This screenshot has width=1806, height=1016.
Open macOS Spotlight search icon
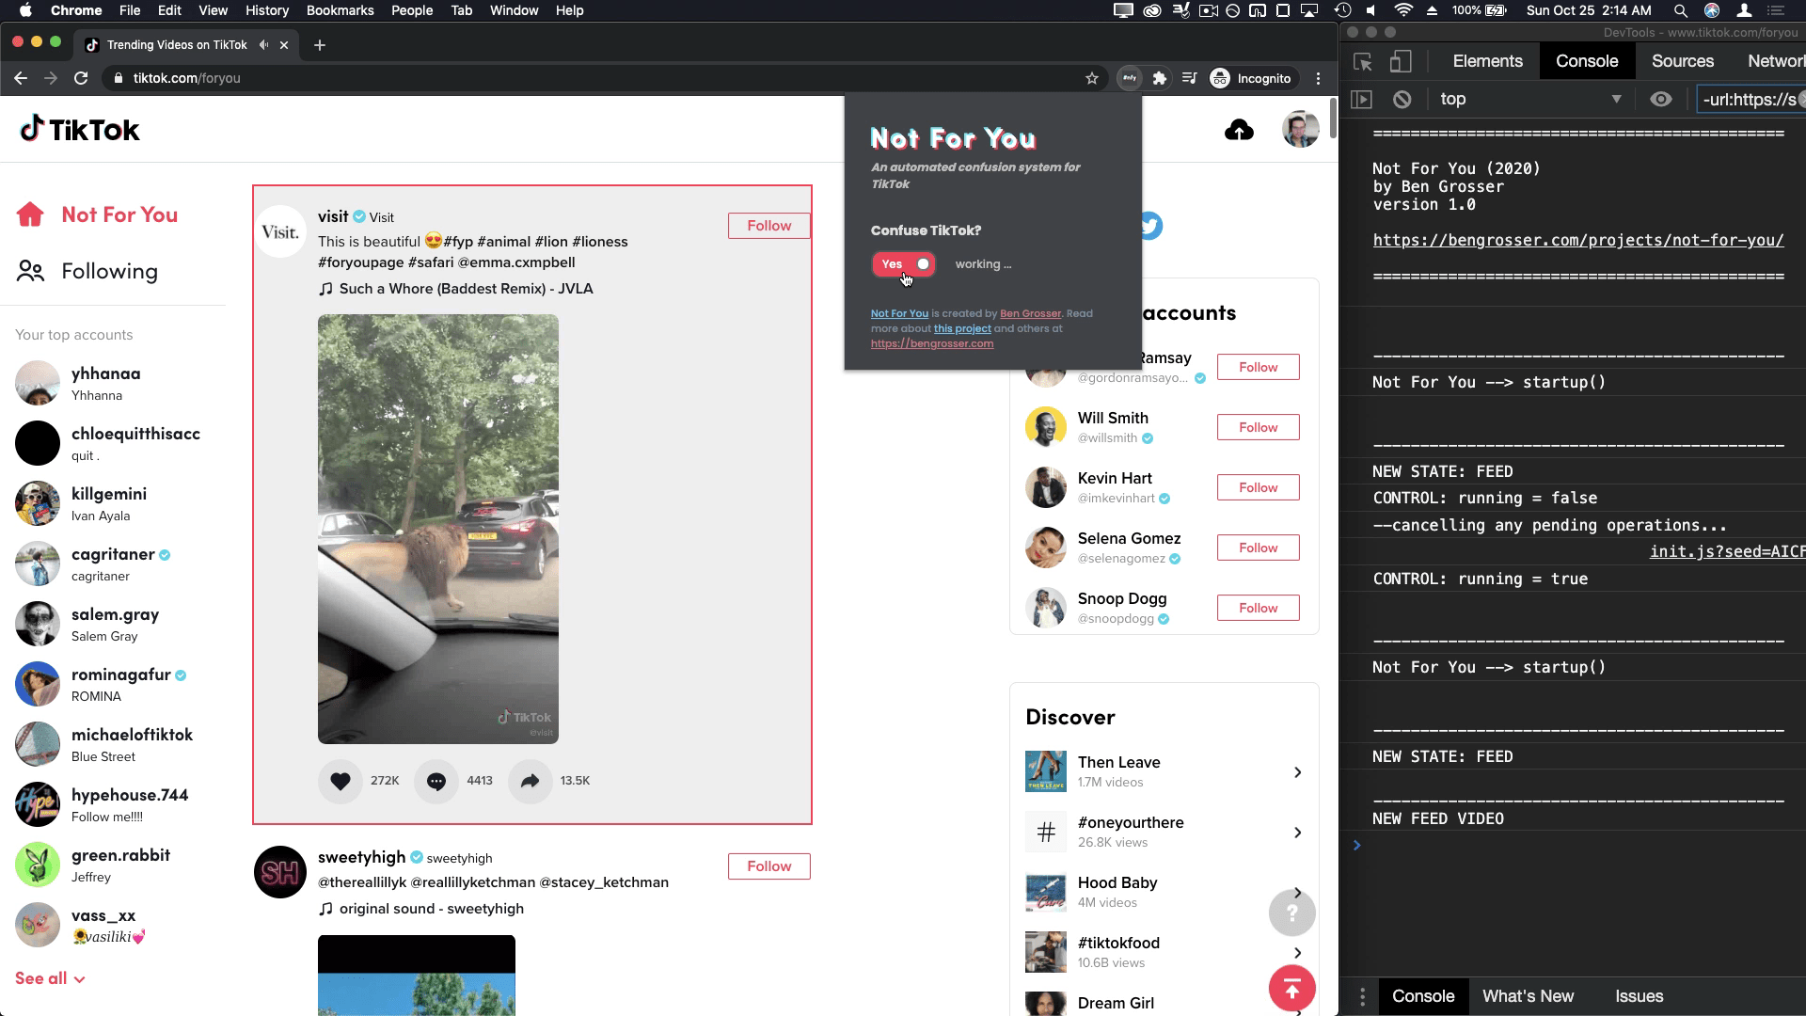point(1680,10)
